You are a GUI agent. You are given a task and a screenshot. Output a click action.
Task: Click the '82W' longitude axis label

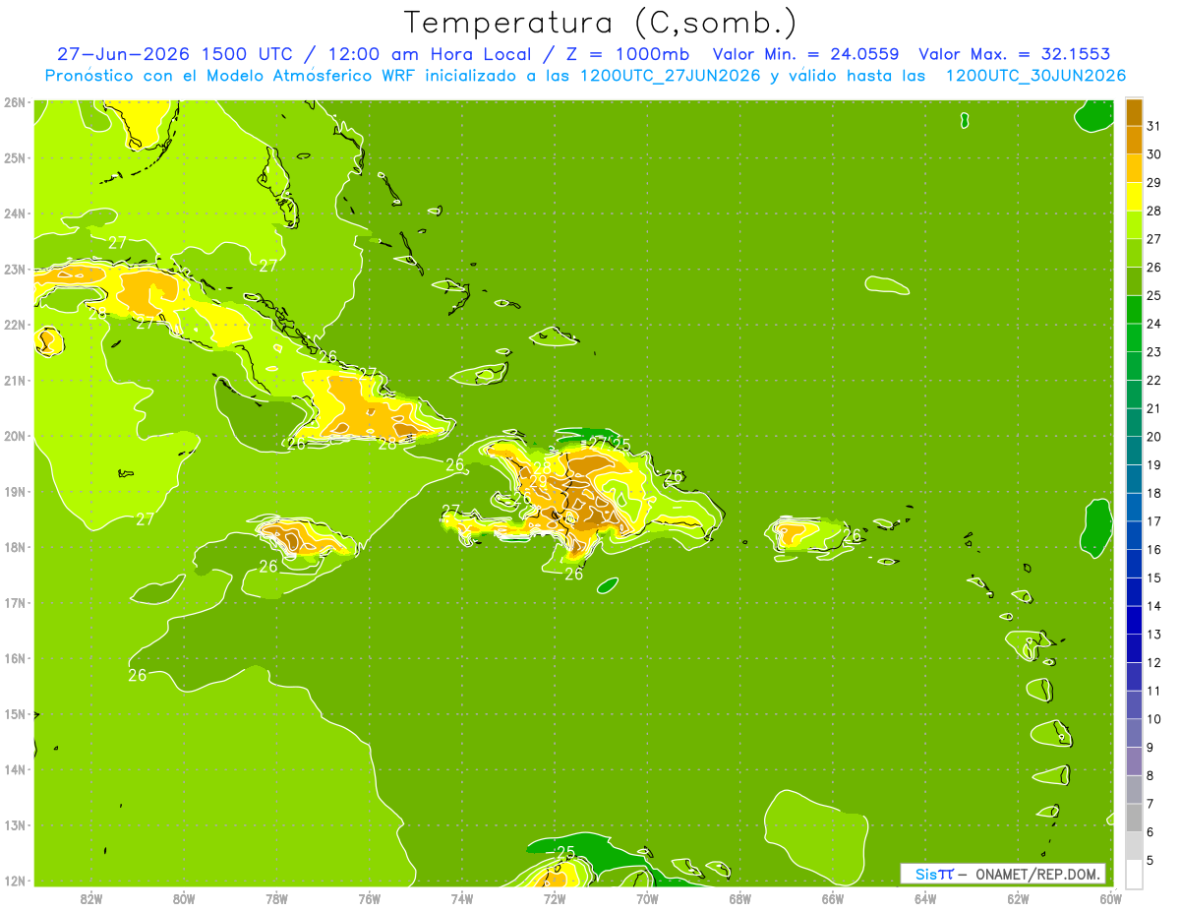tap(90, 898)
